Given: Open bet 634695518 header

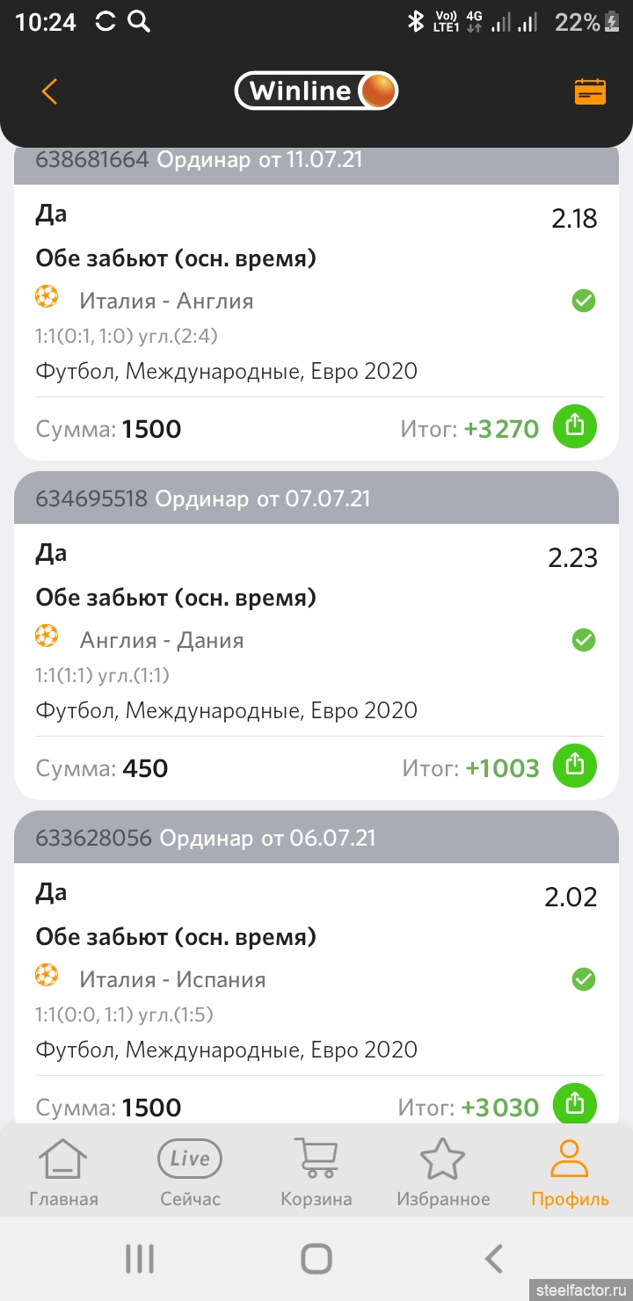Looking at the screenshot, I should coord(316,498).
